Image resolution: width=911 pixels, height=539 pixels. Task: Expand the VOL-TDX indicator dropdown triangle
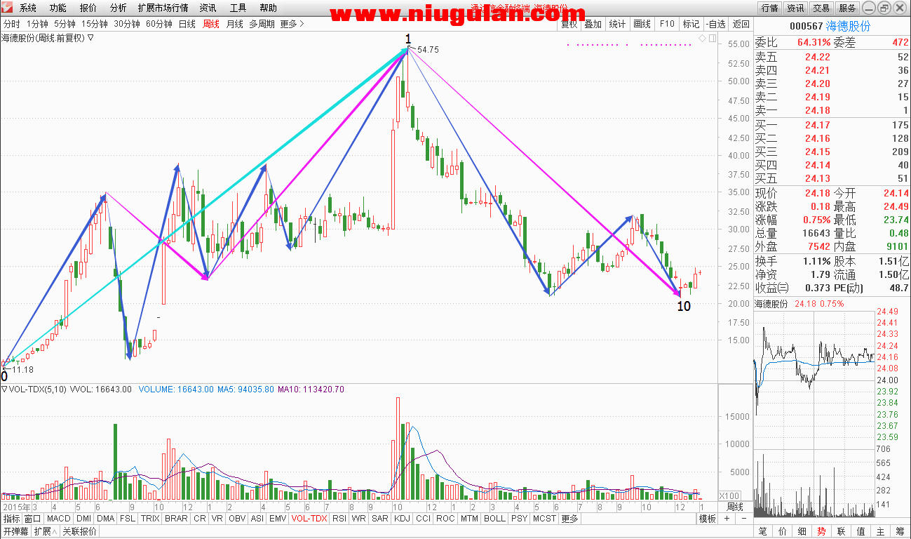(4, 390)
